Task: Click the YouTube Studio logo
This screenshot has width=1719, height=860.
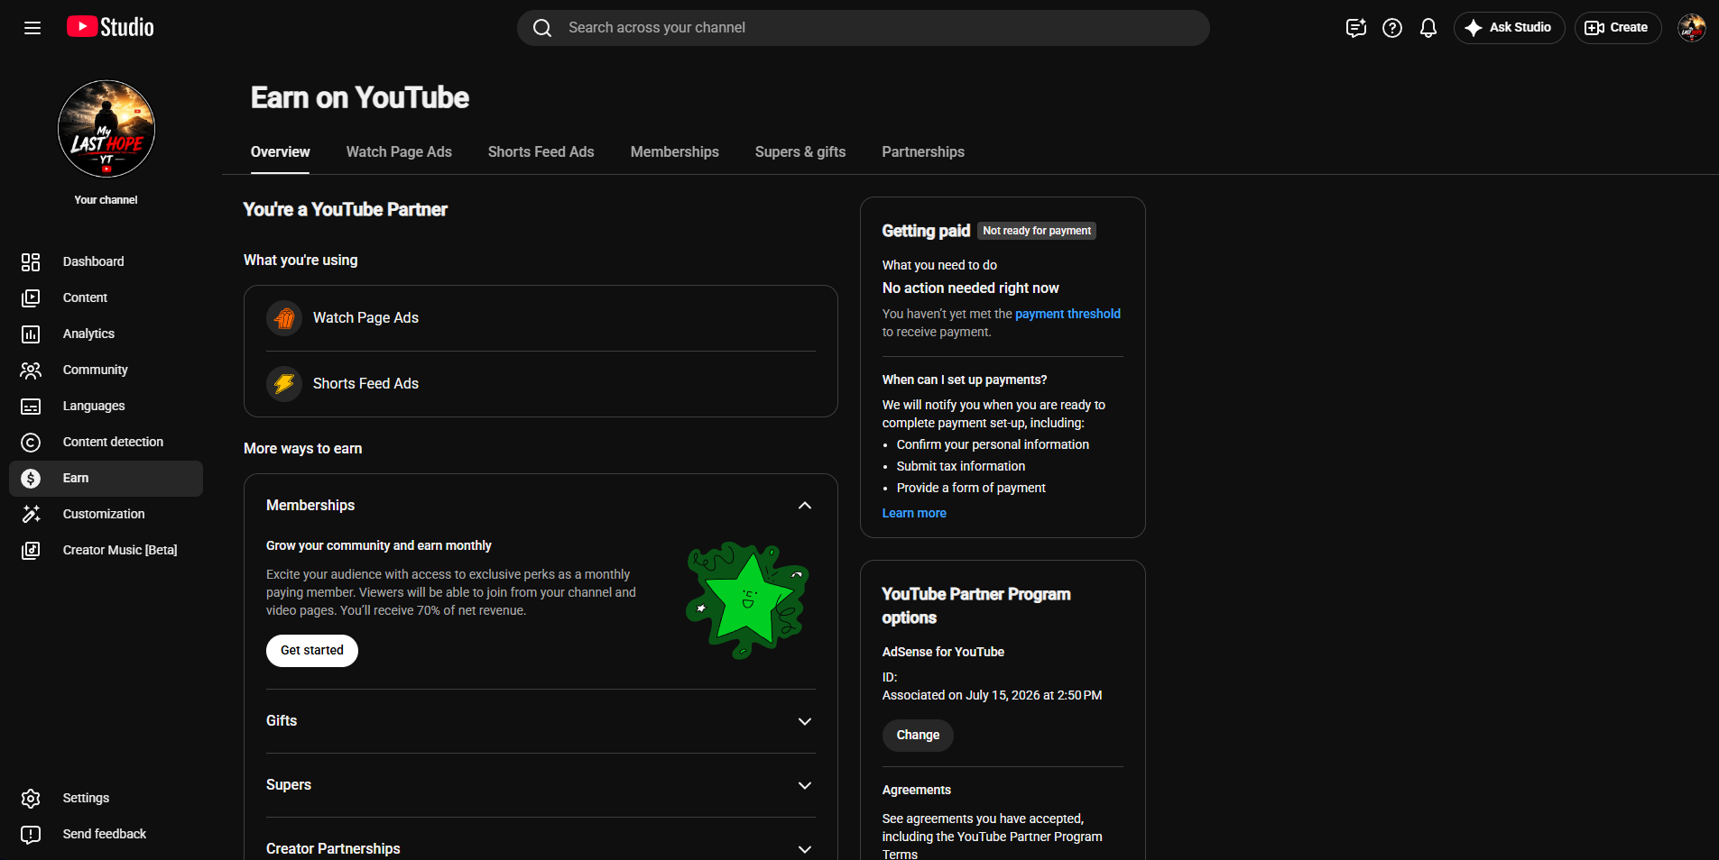Action: coord(110,27)
